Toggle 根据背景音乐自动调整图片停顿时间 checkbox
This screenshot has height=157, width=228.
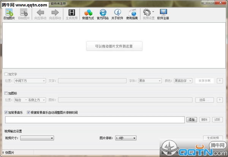coord(28,112)
